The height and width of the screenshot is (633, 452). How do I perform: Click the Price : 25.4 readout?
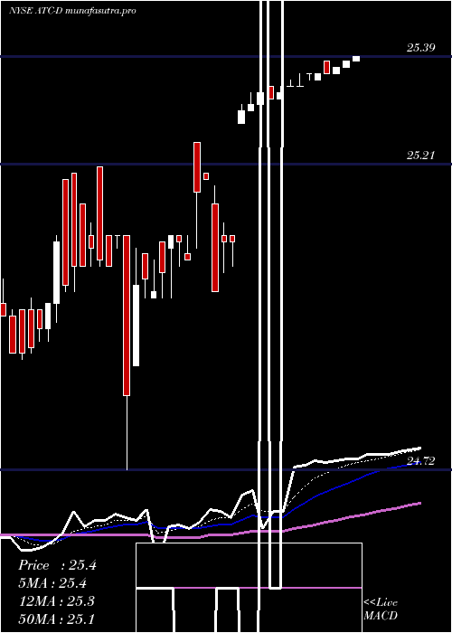coord(57,565)
